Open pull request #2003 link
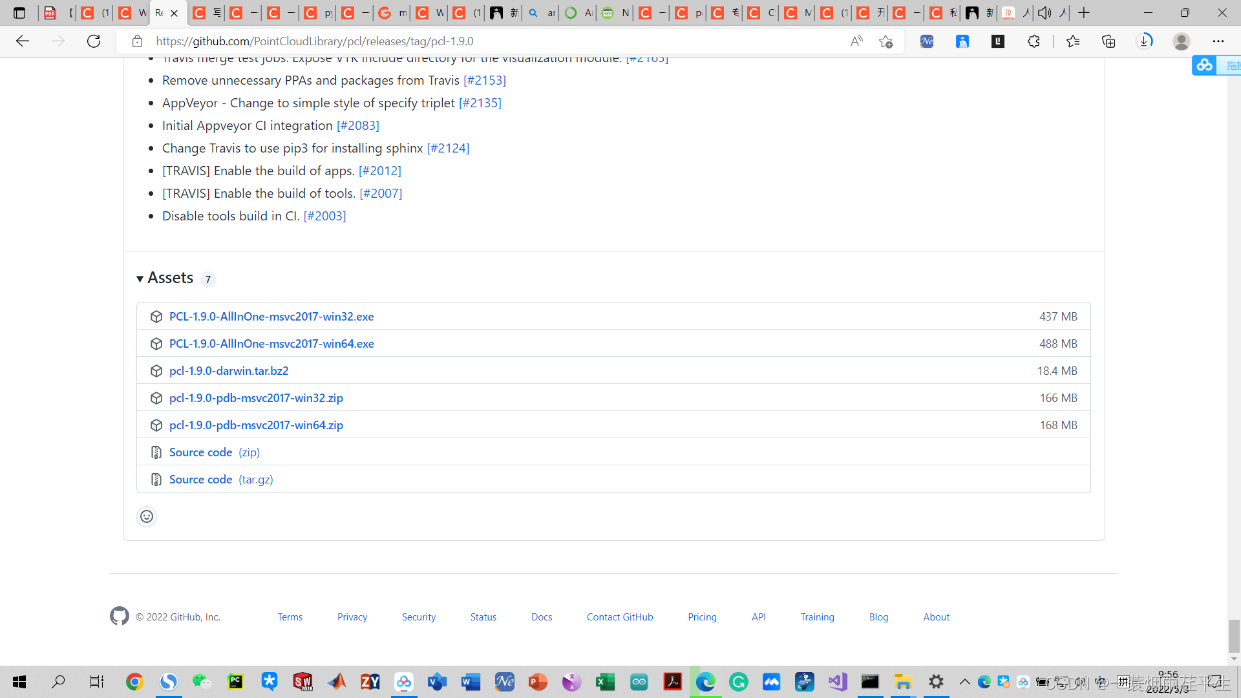 [325, 216]
